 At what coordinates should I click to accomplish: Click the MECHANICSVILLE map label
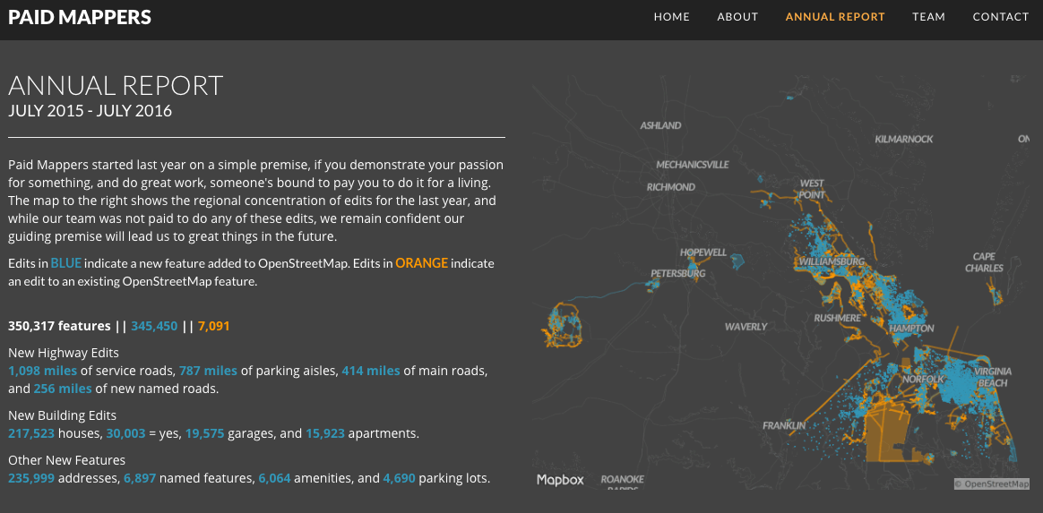pos(693,165)
